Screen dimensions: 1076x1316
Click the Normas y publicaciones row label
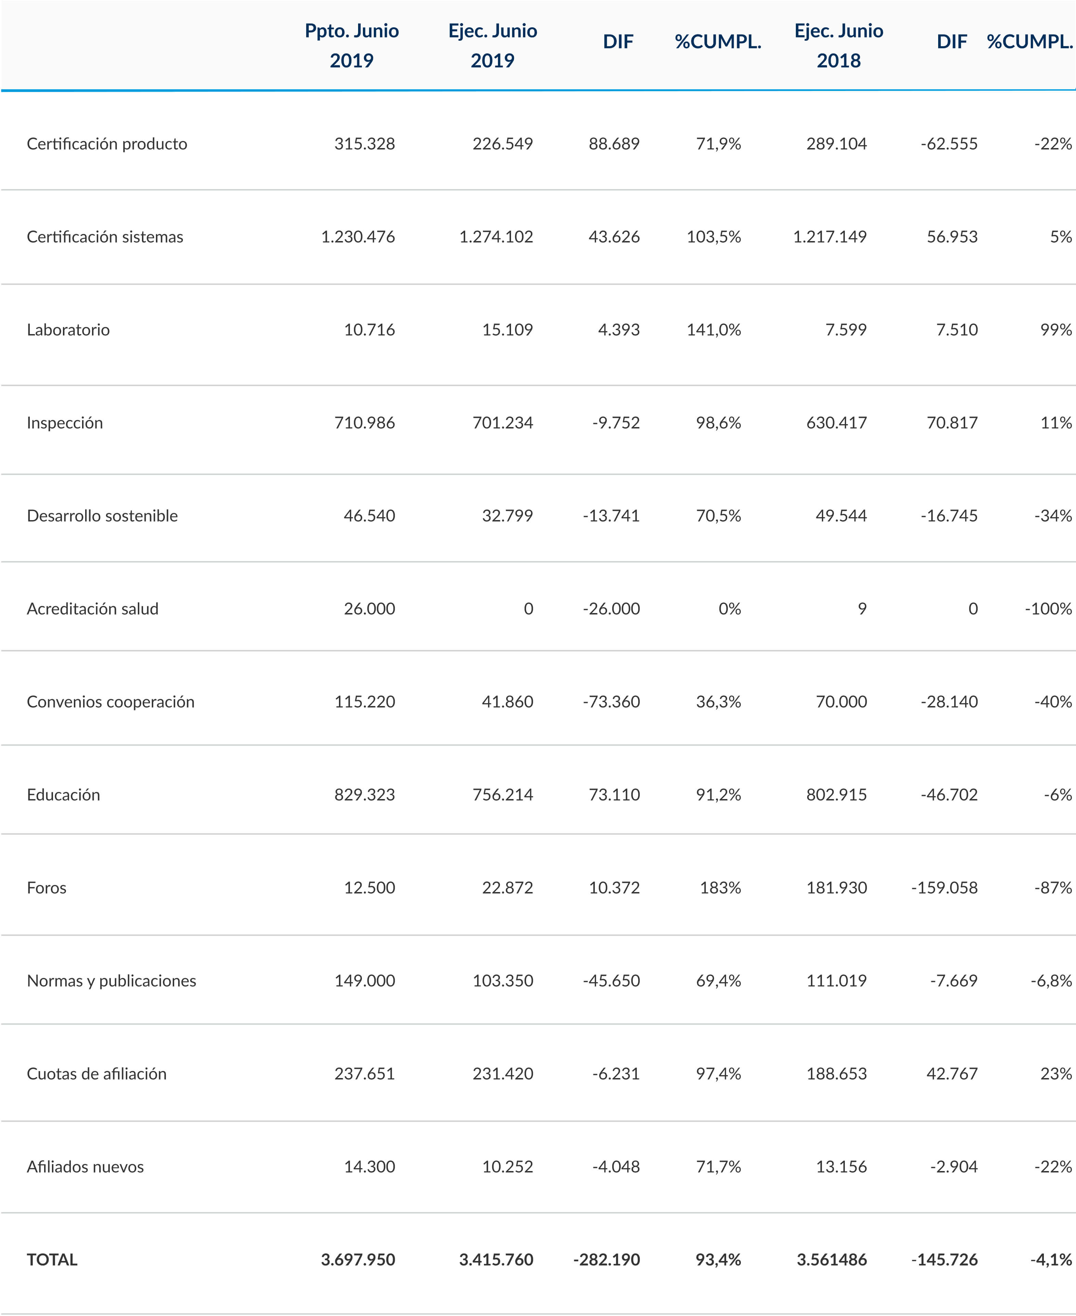111,980
